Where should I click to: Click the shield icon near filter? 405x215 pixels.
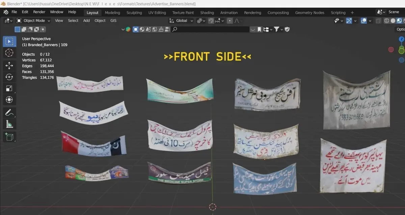287,29
